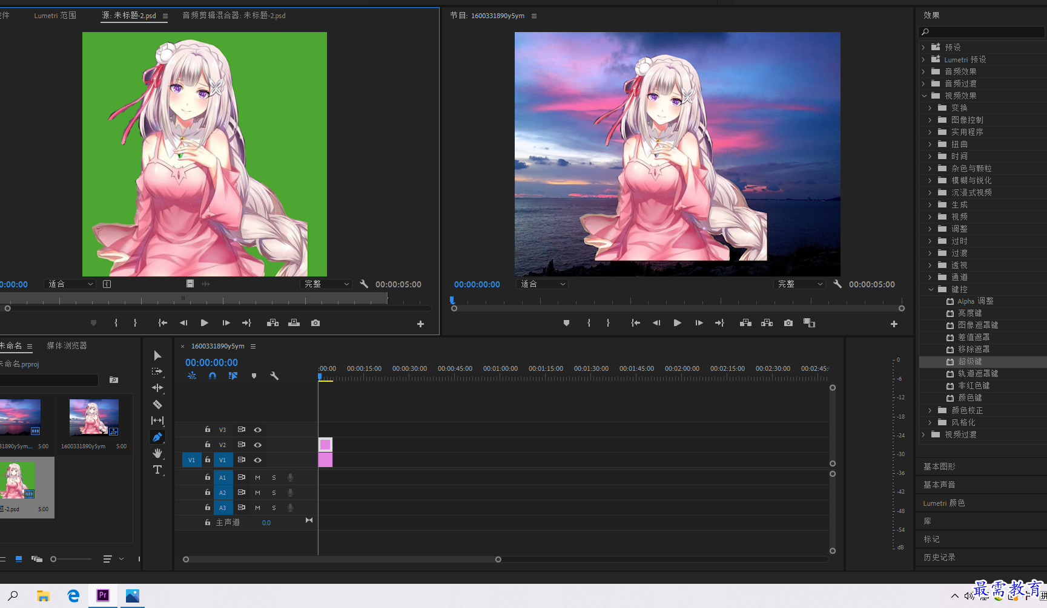The height and width of the screenshot is (608, 1047).
Task: Open the 基本图形 panel
Action: point(939,466)
